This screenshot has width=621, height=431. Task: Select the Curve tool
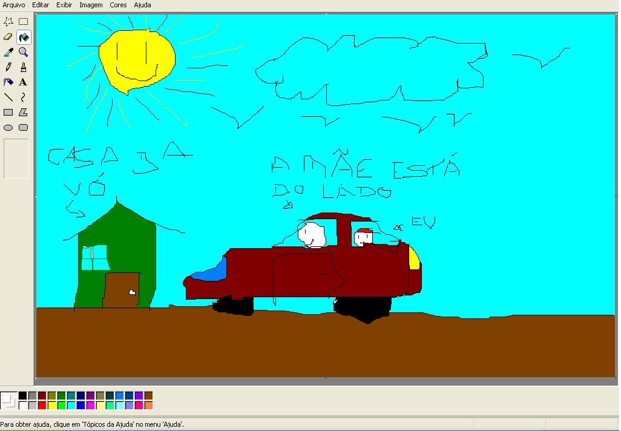pyautogui.click(x=22, y=97)
